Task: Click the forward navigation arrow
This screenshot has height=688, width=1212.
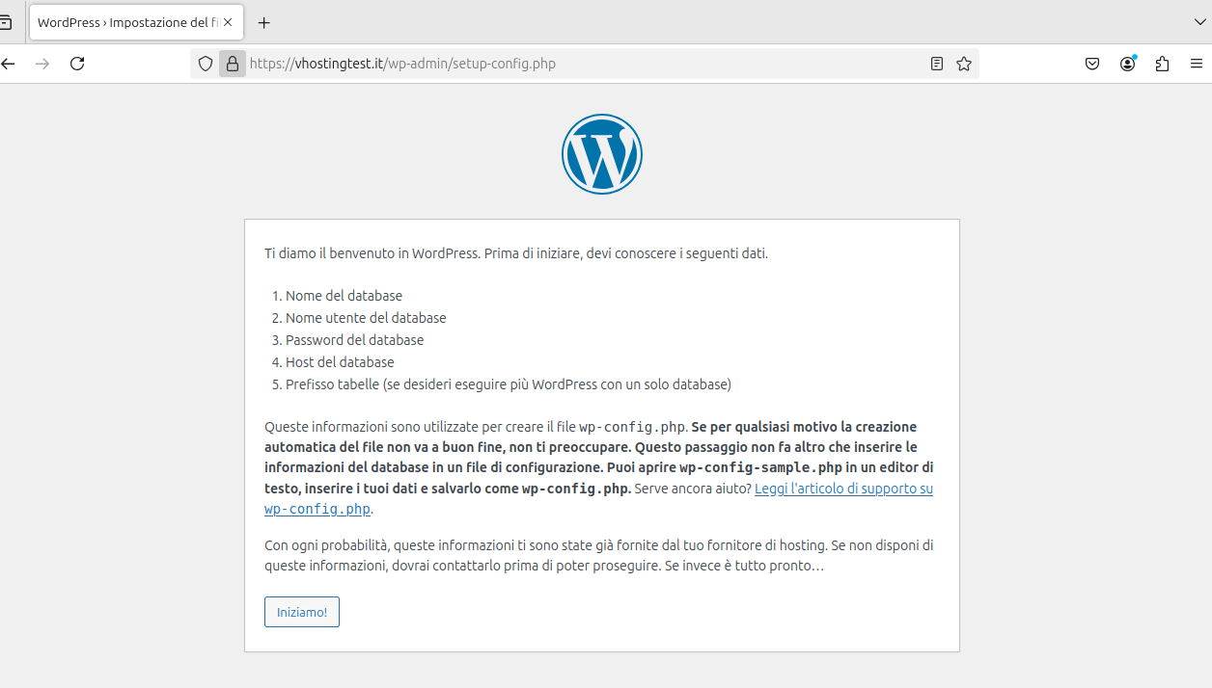Action: point(42,64)
